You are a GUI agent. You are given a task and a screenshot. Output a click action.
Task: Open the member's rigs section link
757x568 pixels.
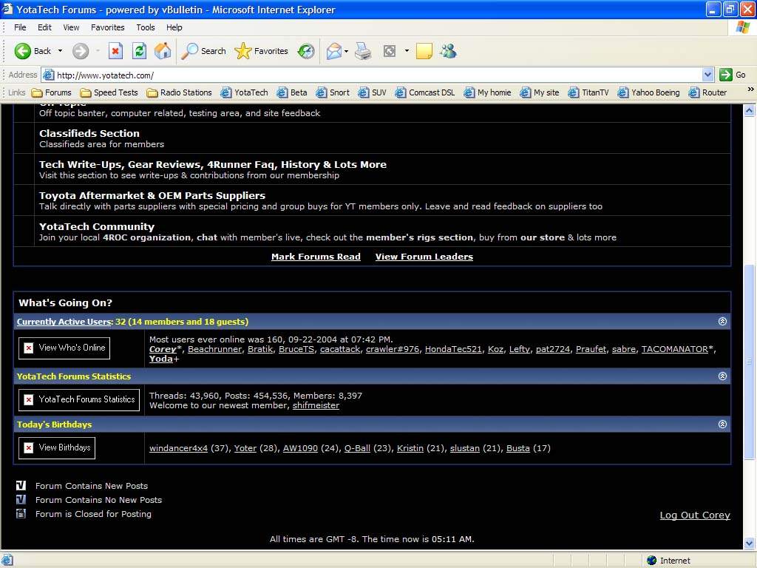[419, 237]
